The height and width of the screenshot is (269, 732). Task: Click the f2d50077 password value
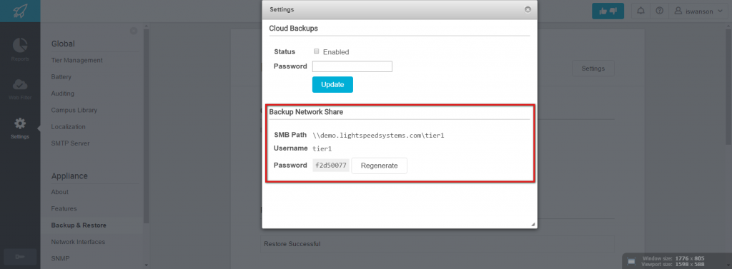[x=330, y=166]
